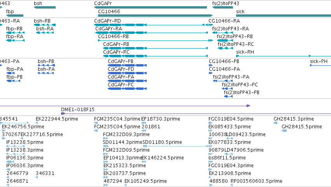Select protein fbp-PA
The image size is (331, 187).
click(x=11, y=73)
